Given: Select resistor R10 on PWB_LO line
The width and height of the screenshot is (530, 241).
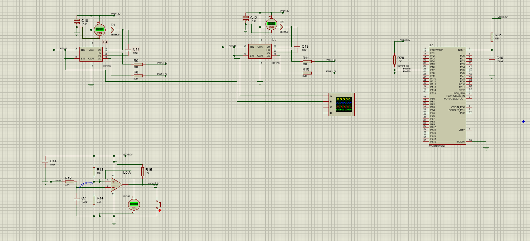Looking at the screenshot, I should click(307, 73).
